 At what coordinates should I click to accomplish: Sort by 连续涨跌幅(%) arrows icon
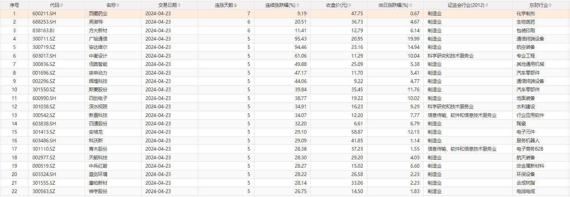(298, 5)
